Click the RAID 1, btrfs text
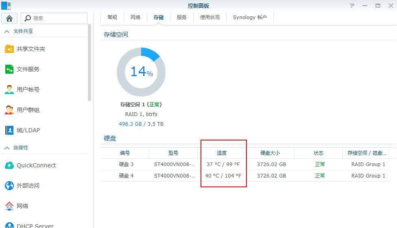Image resolution: width=397 pixels, height=228 pixels. tap(141, 114)
